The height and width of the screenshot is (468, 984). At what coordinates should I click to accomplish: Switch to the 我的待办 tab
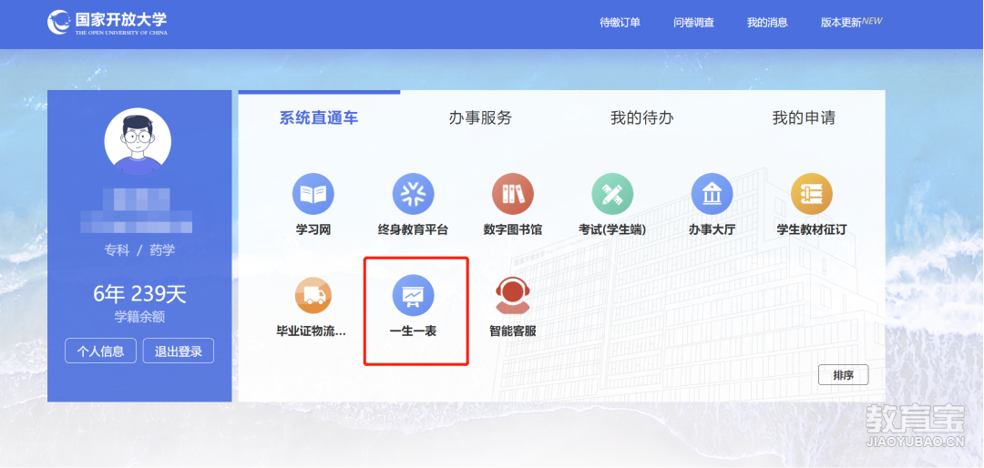(642, 117)
